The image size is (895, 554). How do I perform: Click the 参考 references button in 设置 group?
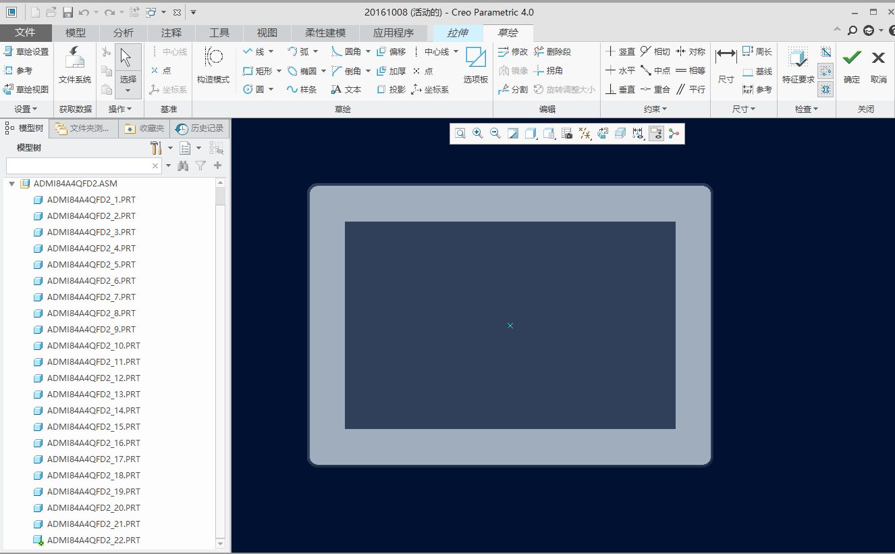tap(18, 70)
